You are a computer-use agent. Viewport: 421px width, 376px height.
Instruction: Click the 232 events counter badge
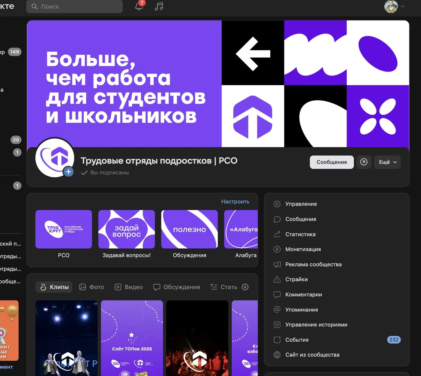click(394, 340)
